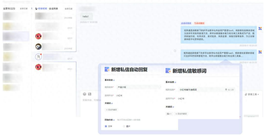Image resolution: width=275 pixels, height=140 pixels.
Task: Click 小红书 platform value in auto-reply dialog
Action: pyautogui.click(x=119, y=96)
